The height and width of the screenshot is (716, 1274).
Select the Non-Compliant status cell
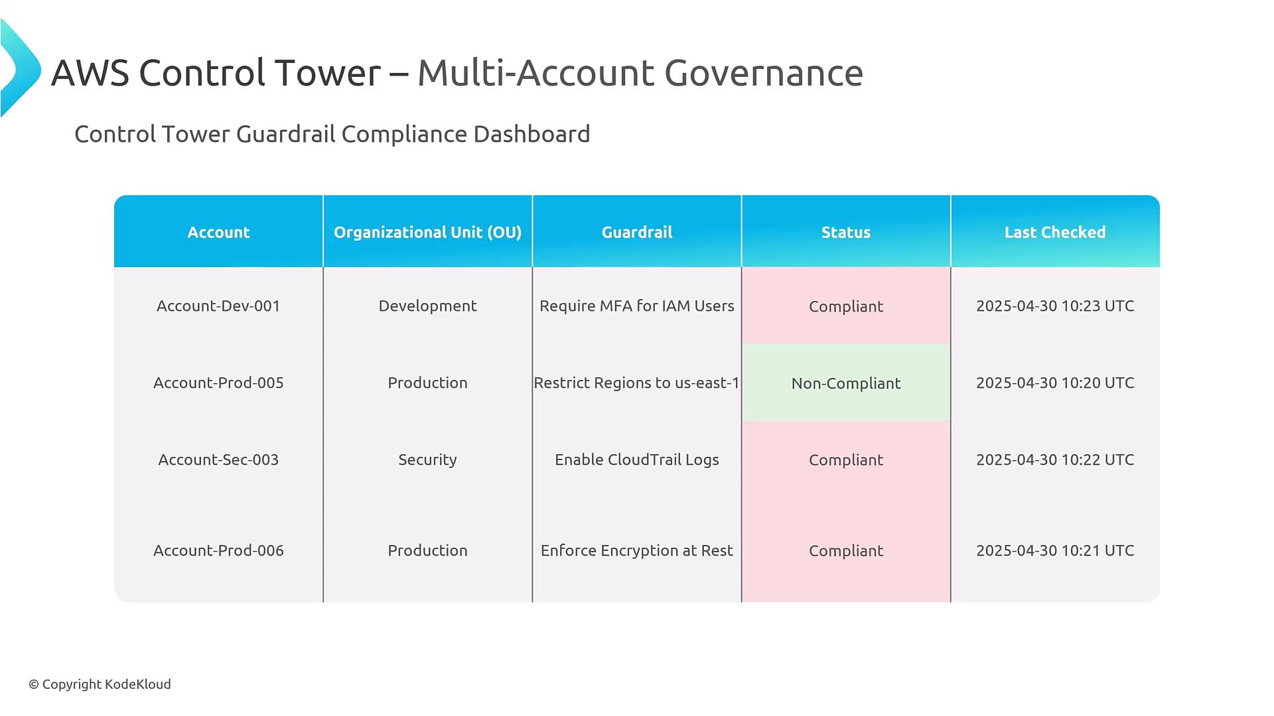(846, 383)
